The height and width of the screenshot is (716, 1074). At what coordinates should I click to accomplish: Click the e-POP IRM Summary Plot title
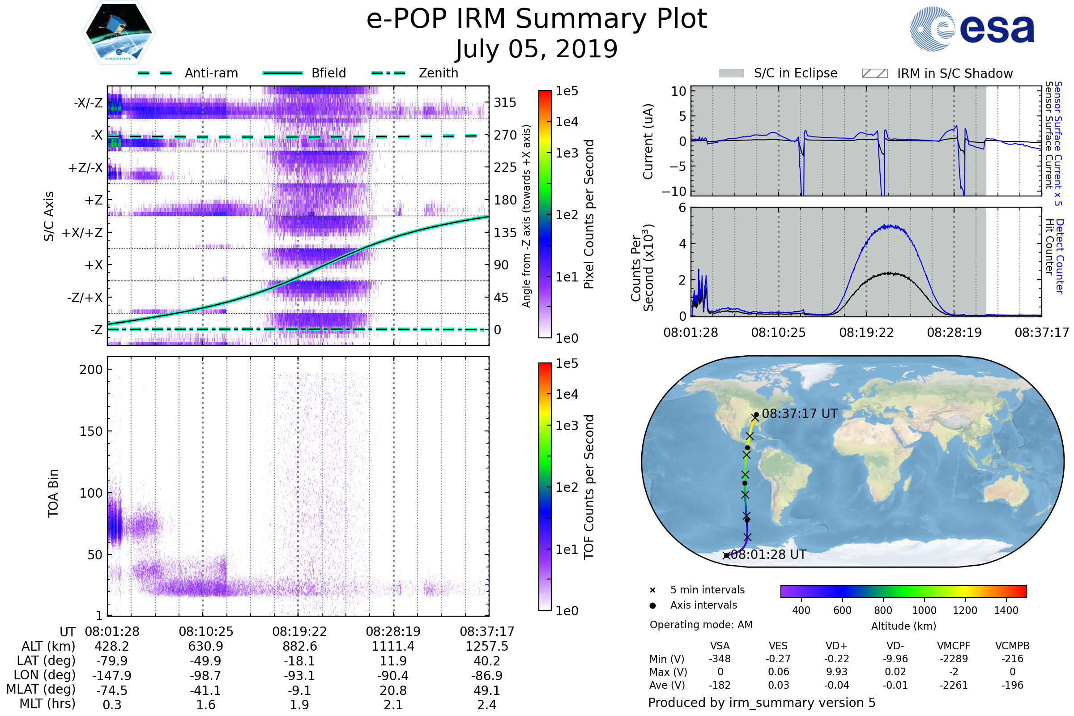pyautogui.click(x=537, y=19)
